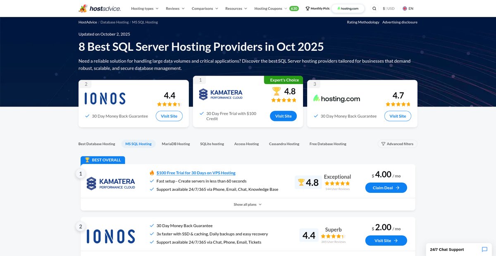
Task: Click the Kamatera logo in ranked list
Action: (x=111, y=183)
